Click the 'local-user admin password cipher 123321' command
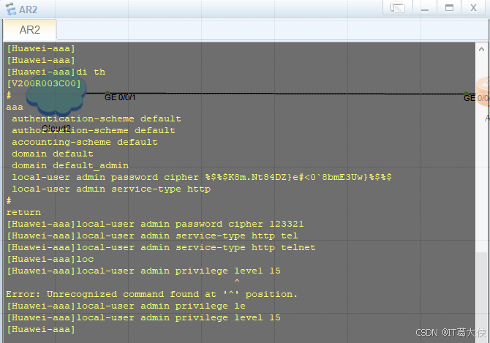The width and height of the screenshot is (490, 343). point(155,224)
